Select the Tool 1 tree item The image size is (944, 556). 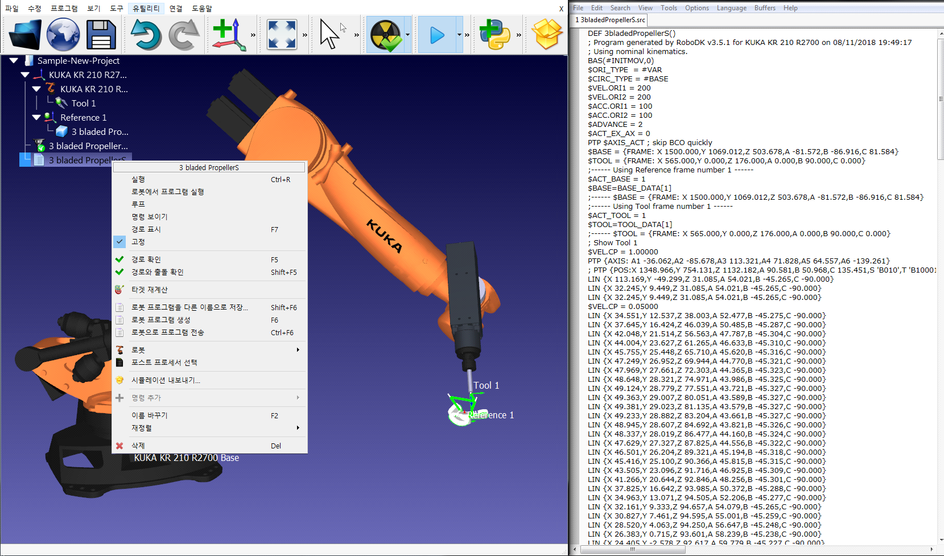pos(84,103)
